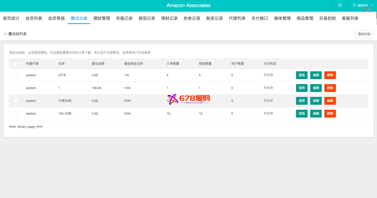Open 规则 for the 5不补 group
Image resolution: width=377 pixels, height=198 pixels.
click(302, 75)
